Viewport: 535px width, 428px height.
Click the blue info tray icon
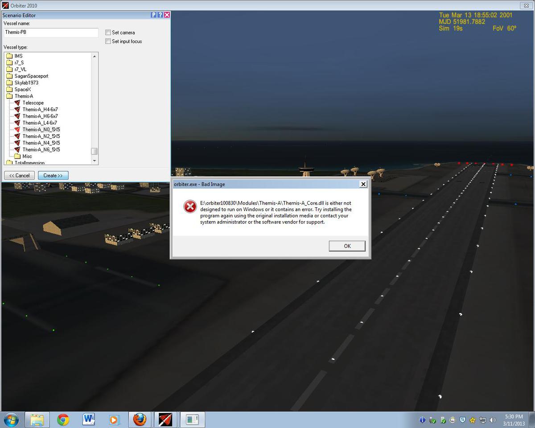[x=422, y=420]
